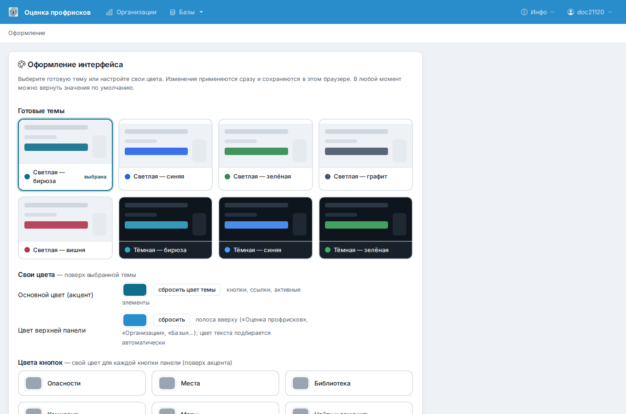This screenshot has height=414, width=626.
Task: Click the doc21120 user avatar icon
Action: pos(571,12)
